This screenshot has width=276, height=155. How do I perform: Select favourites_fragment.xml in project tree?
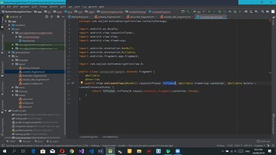tap(34, 76)
